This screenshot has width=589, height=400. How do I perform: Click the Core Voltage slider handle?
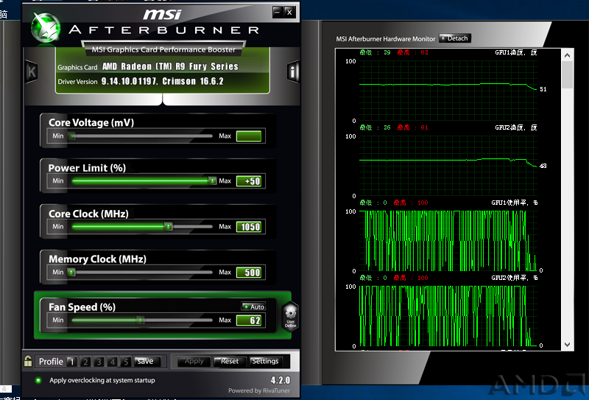tap(71, 136)
